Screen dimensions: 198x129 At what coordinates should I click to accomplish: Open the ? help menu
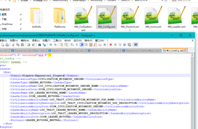(107, 40)
